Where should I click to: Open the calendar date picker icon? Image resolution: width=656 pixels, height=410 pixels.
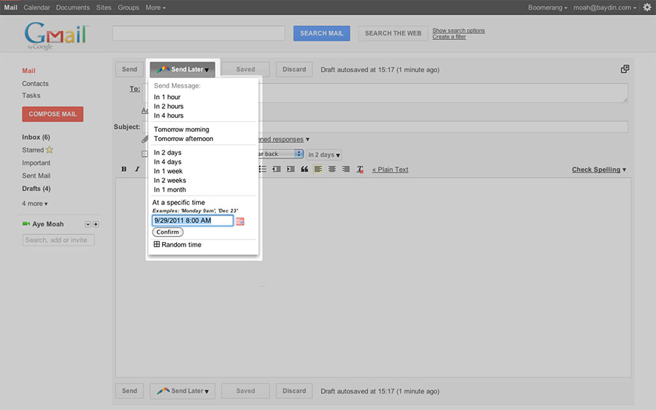click(240, 221)
